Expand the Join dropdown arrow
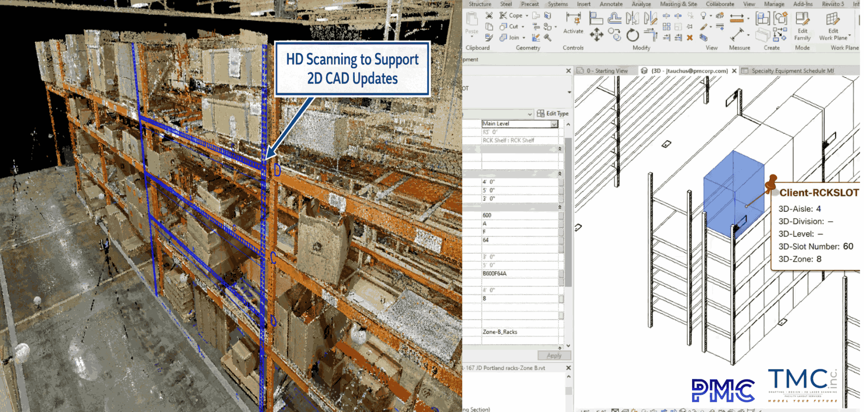The width and height of the screenshot is (864, 412). 524,38
